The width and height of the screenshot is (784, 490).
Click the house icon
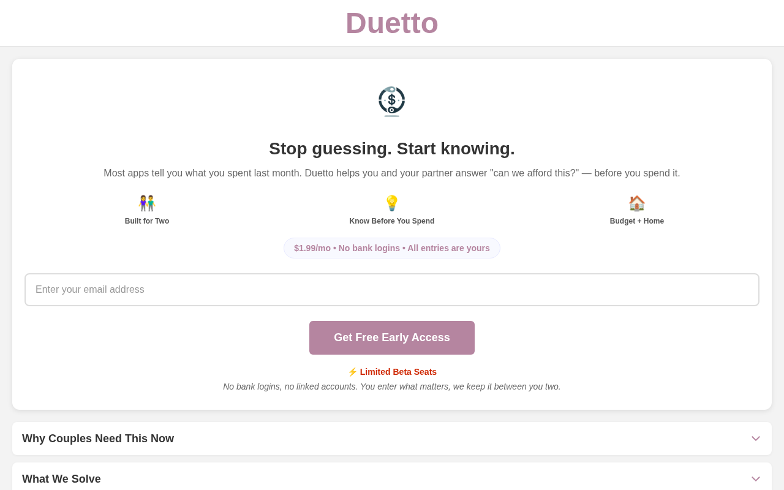click(637, 203)
